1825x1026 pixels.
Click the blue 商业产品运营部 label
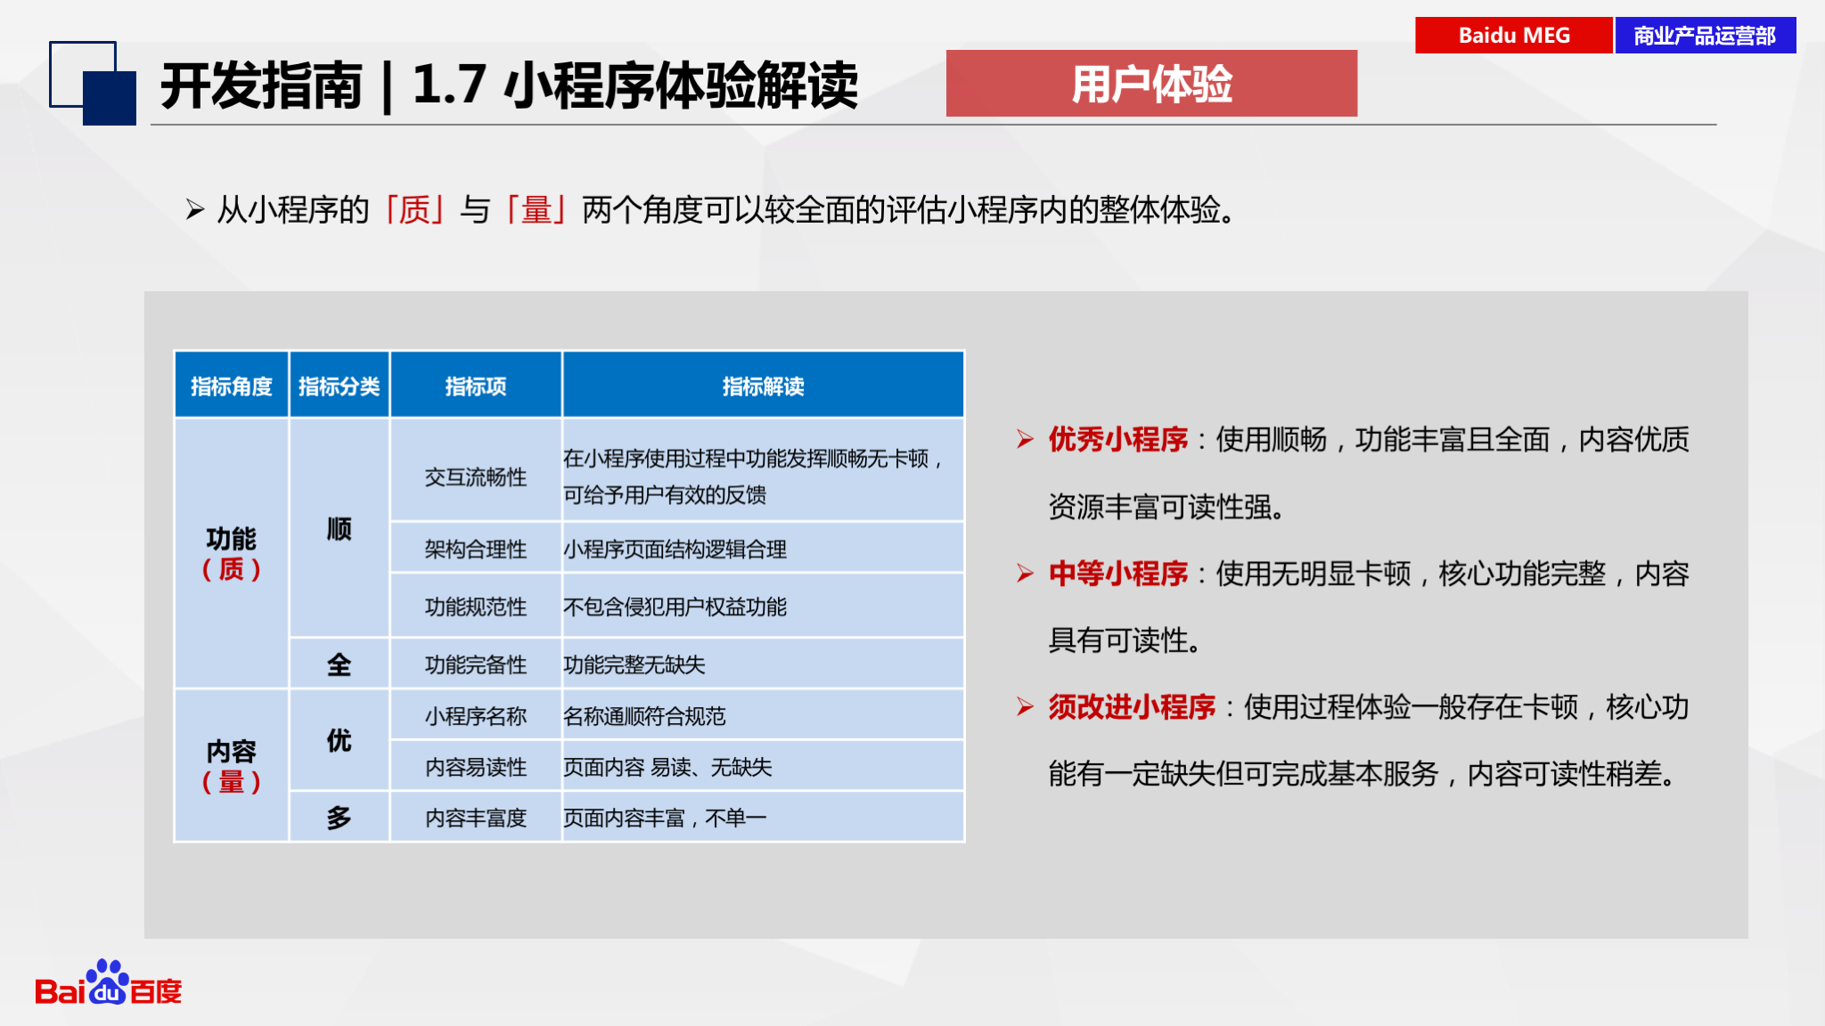coord(1704,36)
